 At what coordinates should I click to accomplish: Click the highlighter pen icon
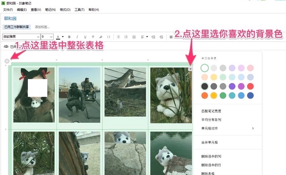pos(101,37)
